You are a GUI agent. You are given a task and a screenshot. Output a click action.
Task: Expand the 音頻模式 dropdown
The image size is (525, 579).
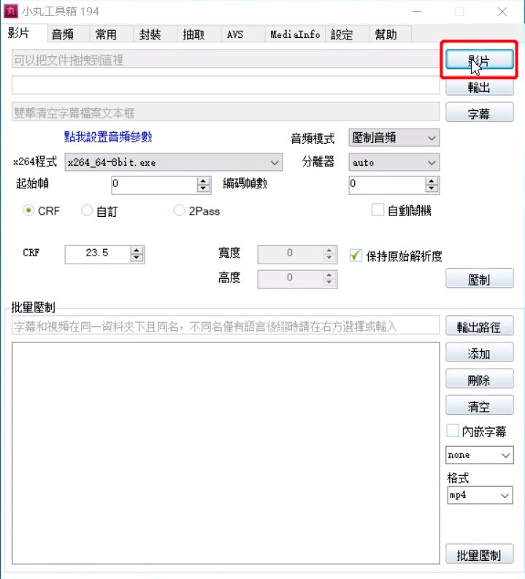pos(394,138)
